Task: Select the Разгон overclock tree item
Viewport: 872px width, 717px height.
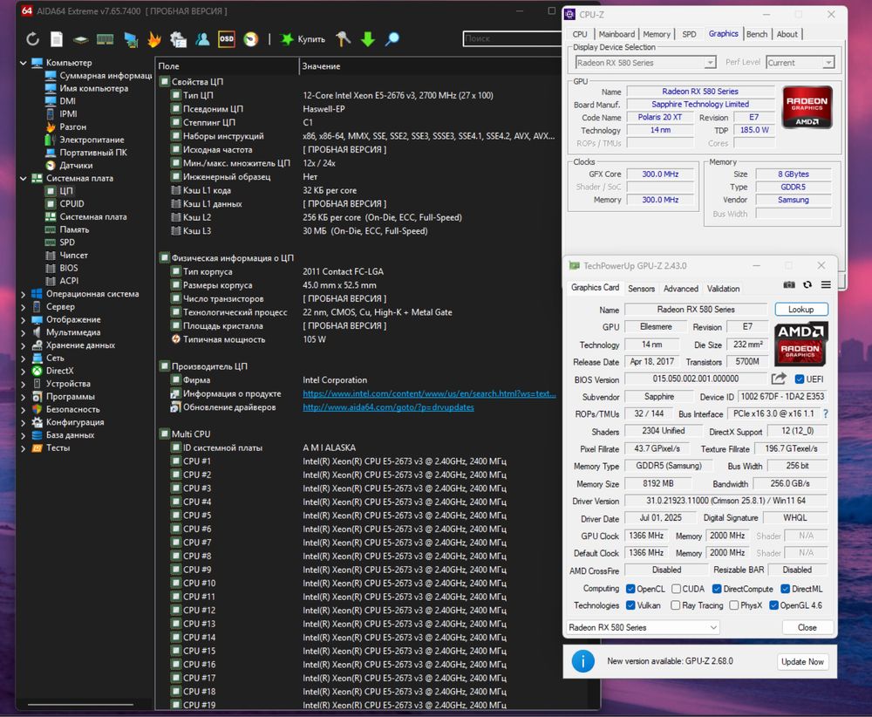Action: pyautogui.click(x=73, y=126)
